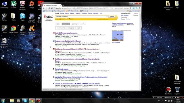Open Chrome wrench settings menu
Image resolution: width=184 pixels, height=103 pixels.
pyautogui.click(x=139, y=8)
